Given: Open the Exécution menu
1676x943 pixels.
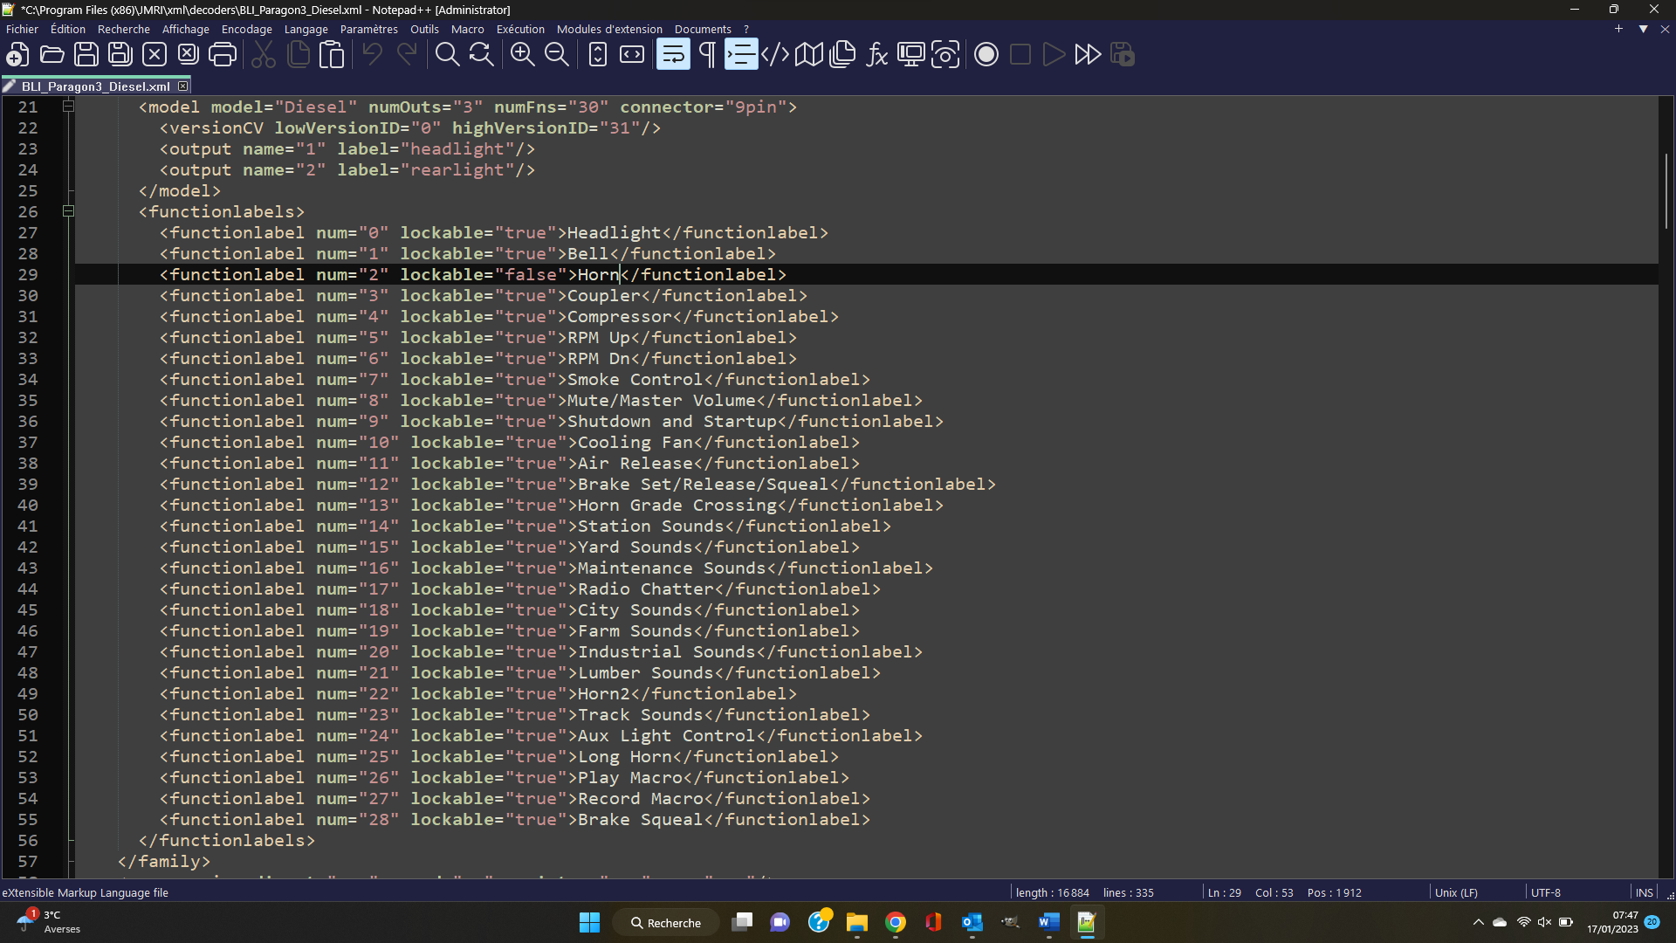Looking at the screenshot, I should 521,29.
